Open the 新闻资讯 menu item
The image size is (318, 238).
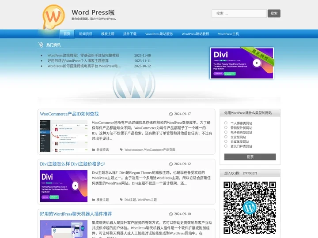tap(86, 34)
